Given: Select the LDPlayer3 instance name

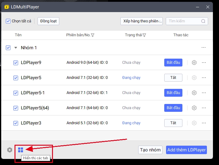Looking at the screenshot, I should [31, 123].
